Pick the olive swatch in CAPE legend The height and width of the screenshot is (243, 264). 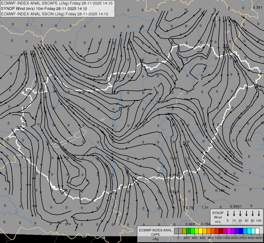pyautogui.click(x=184, y=231)
